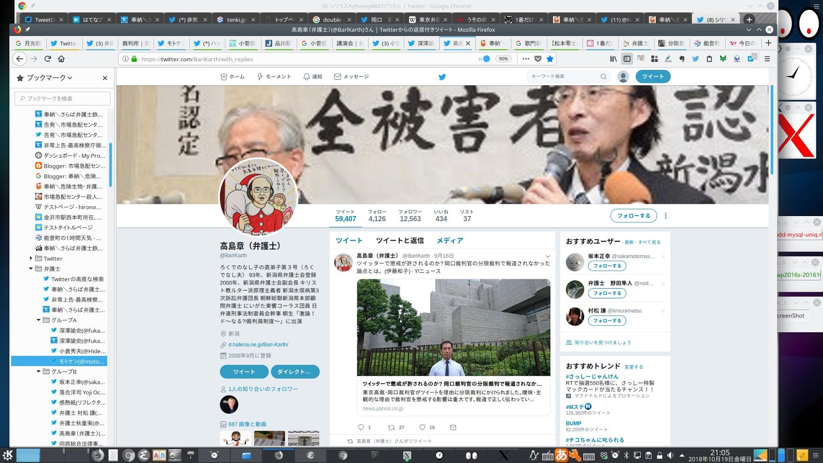Click the フォローする button on the profile

[x=634, y=216]
